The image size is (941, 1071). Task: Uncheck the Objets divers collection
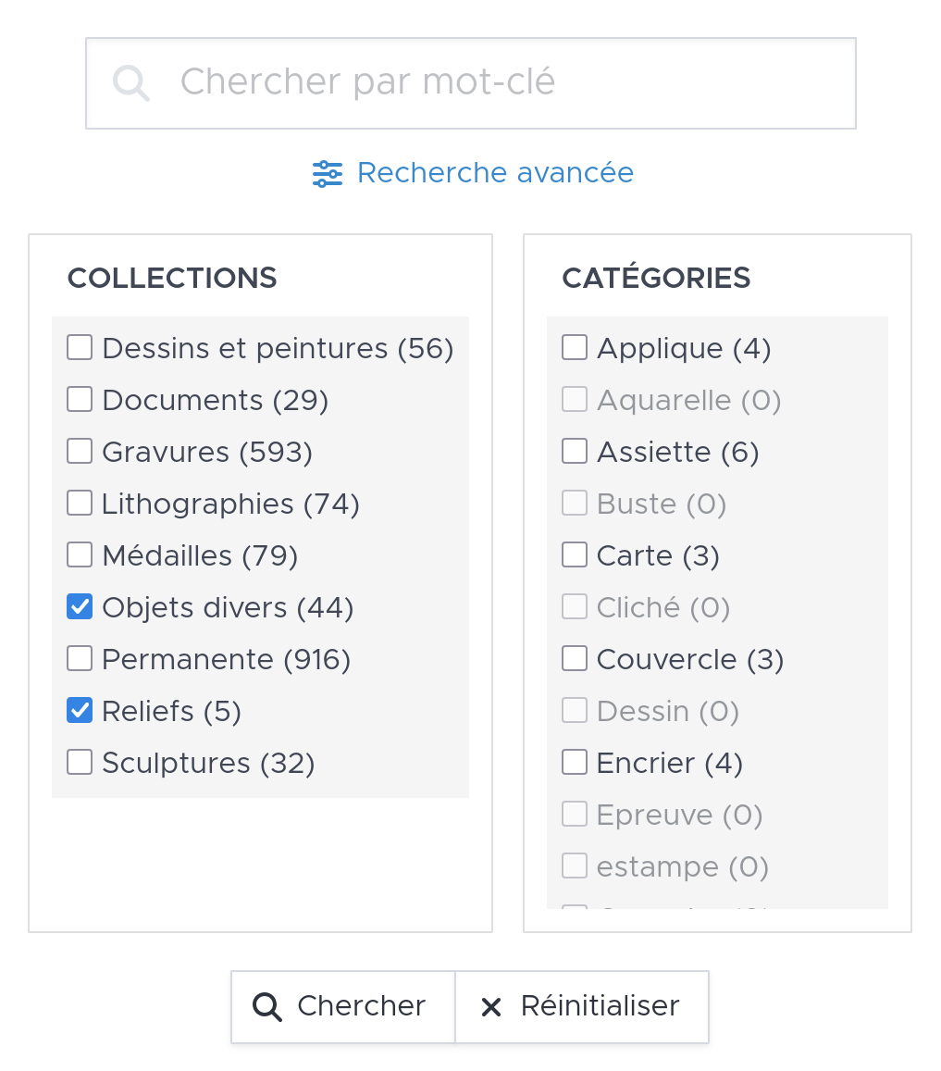(x=80, y=607)
